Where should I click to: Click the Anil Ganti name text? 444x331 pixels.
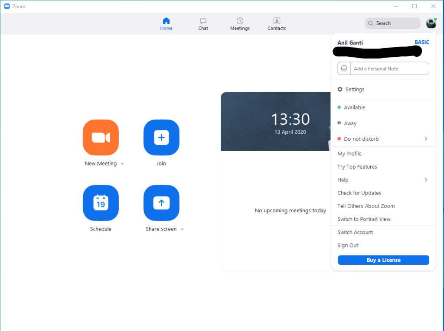350,43
